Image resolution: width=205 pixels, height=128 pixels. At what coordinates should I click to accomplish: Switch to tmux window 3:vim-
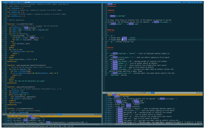pyautogui.click(x=22, y=2)
